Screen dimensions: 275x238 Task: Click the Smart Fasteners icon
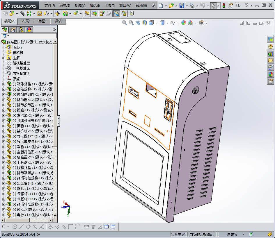coord(40,13)
